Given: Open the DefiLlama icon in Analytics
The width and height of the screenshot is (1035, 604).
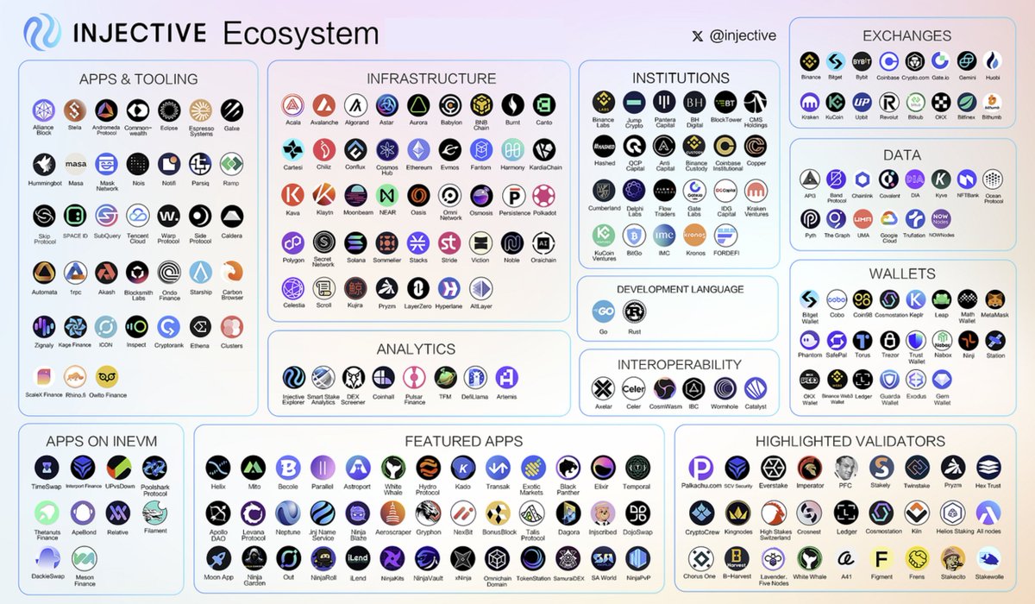Looking at the screenshot, I should [x=475, y=376].
